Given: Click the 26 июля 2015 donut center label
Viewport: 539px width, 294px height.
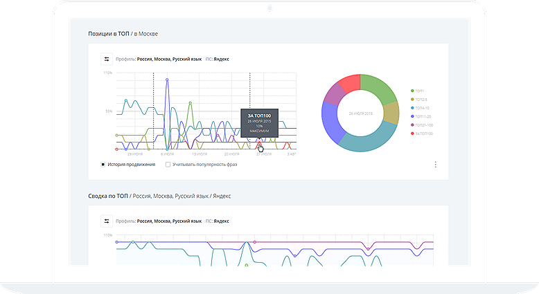Looking at the screenshot, I should [360, 113].
